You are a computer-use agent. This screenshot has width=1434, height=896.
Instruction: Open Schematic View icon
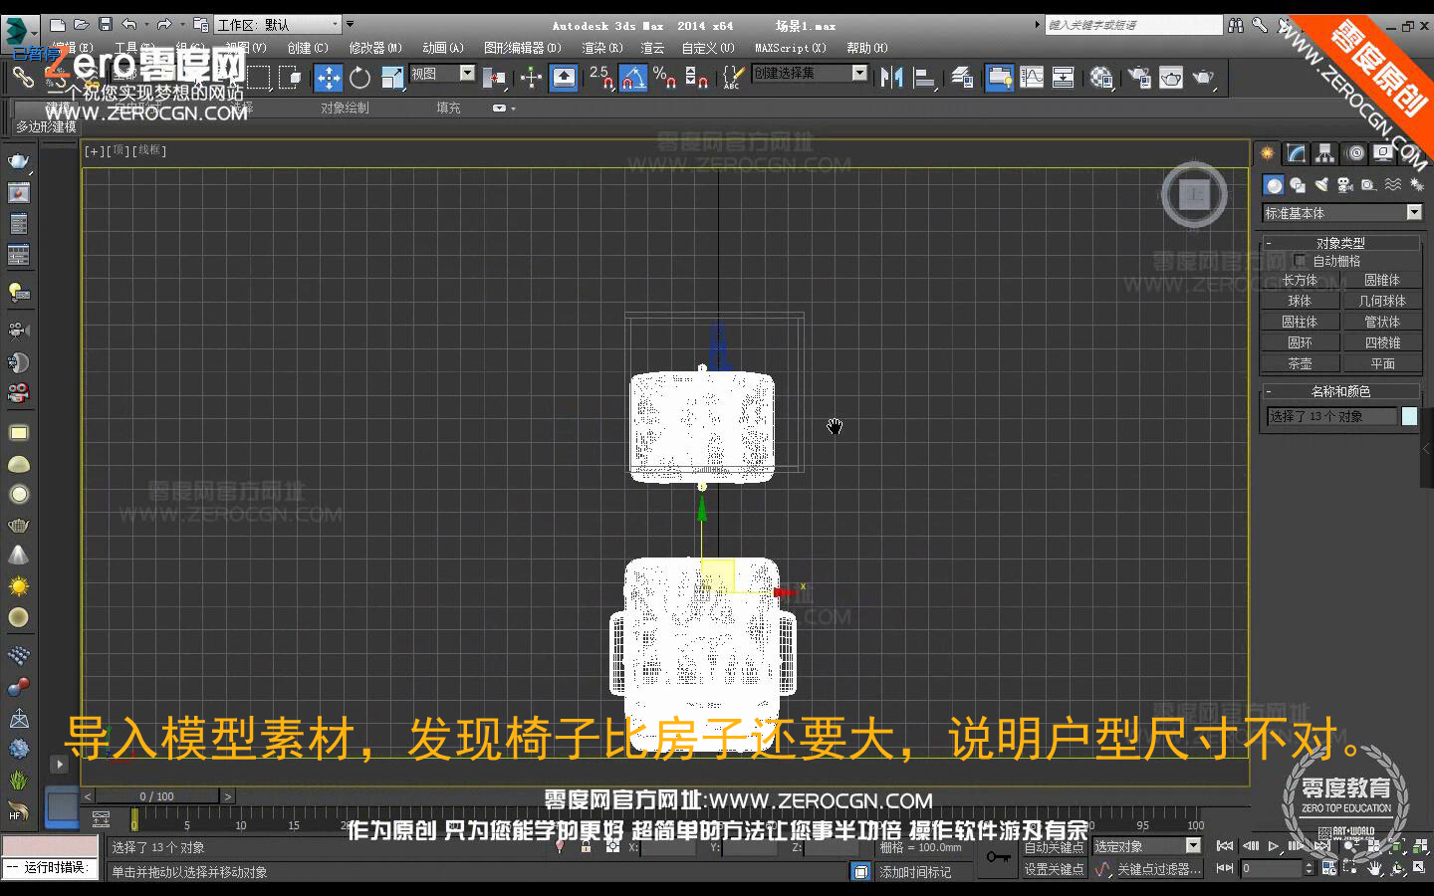tap(1063, 78)
